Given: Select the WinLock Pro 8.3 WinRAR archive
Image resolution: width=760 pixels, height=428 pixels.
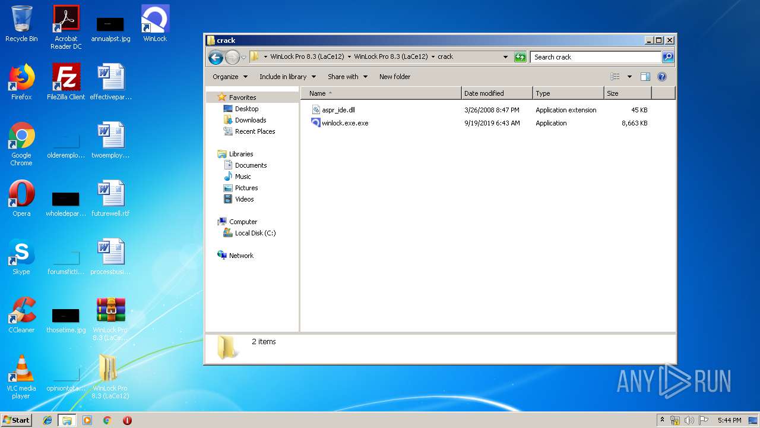Looking at the screenshot, I should pos(110,319).
